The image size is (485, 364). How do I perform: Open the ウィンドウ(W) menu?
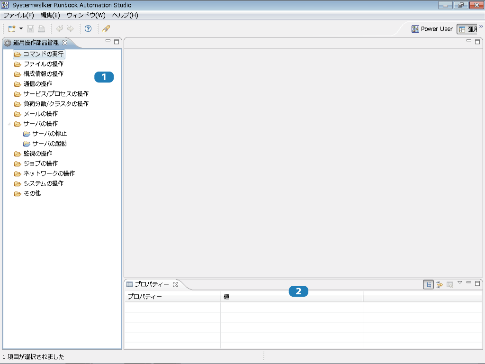[86, 15]
